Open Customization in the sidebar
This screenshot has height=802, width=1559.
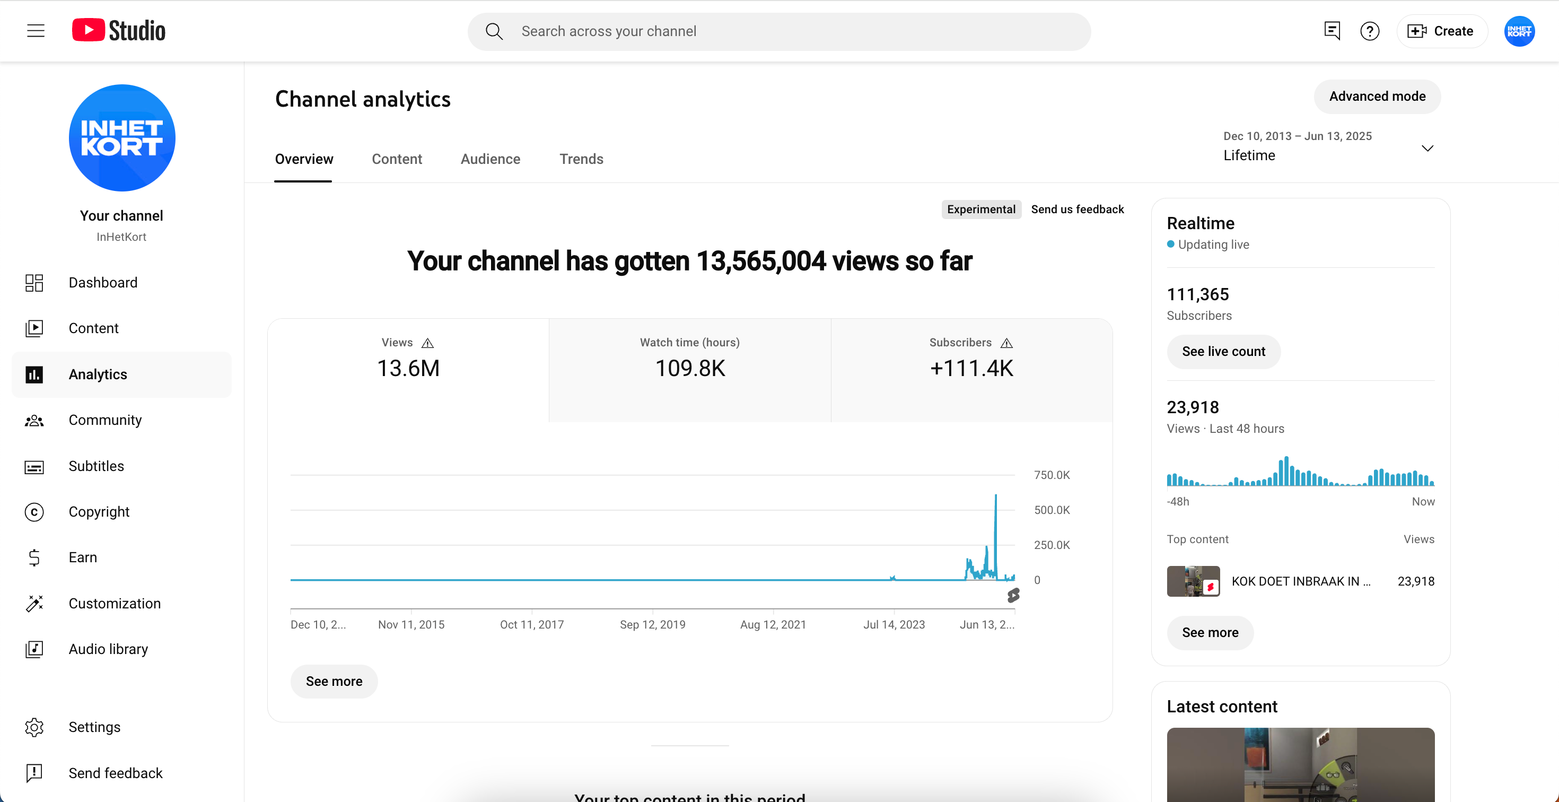click(121, 604)
